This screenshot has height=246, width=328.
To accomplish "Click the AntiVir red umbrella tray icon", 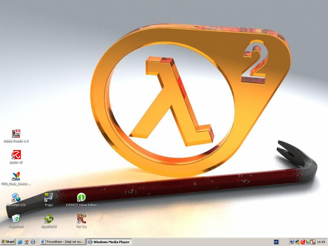I will click(302, 242).
